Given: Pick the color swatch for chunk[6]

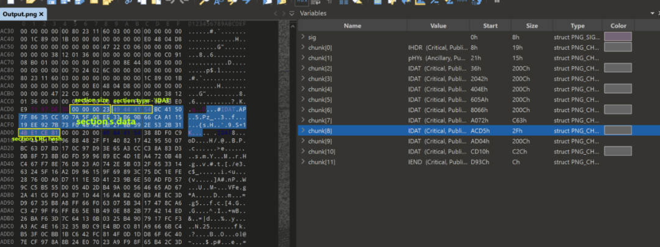Looking at the screenshot, I should click(618, 110).
